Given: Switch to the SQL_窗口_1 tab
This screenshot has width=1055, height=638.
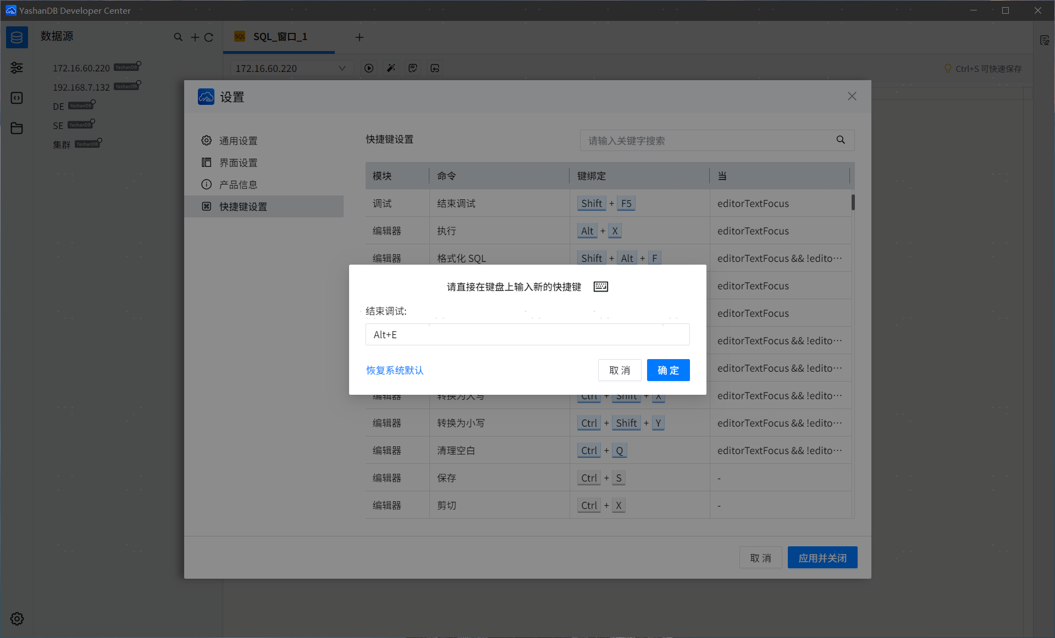Looking at the screenshot, I should 280,37.
